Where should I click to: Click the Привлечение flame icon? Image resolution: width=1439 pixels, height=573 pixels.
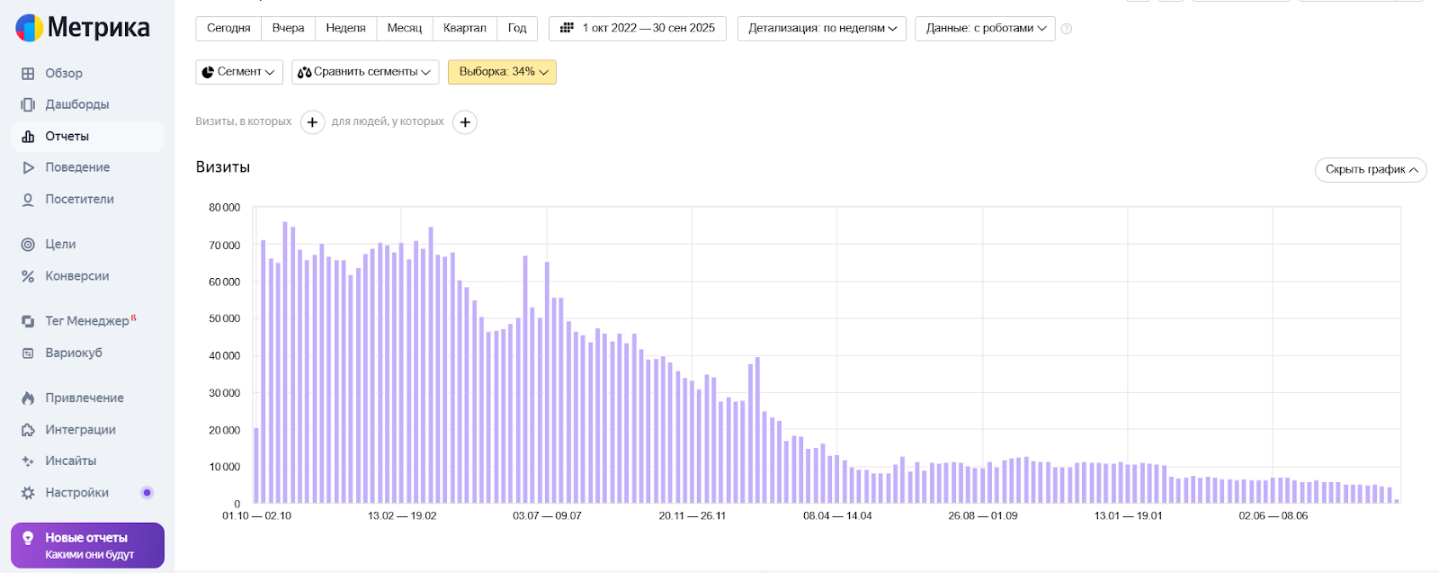tap(28, 398)
